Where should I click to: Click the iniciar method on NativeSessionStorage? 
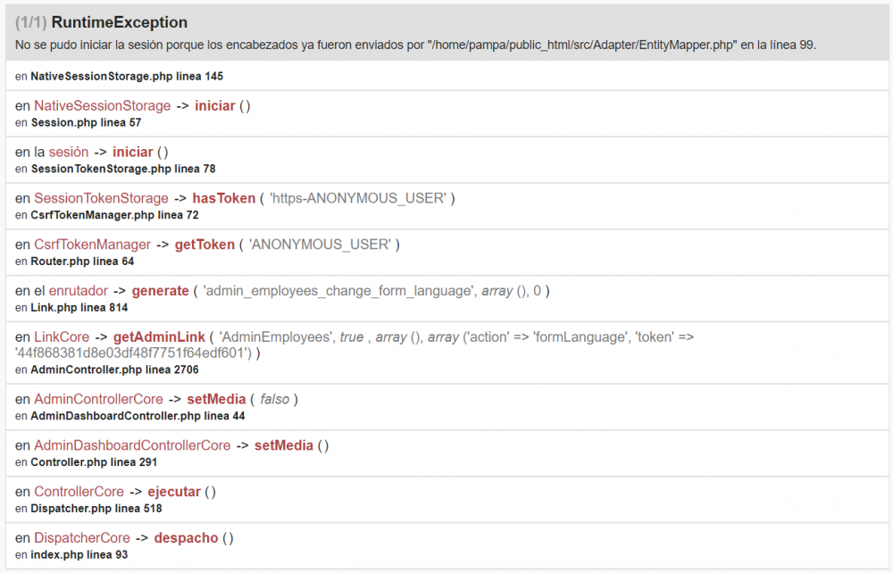(214, 105)
